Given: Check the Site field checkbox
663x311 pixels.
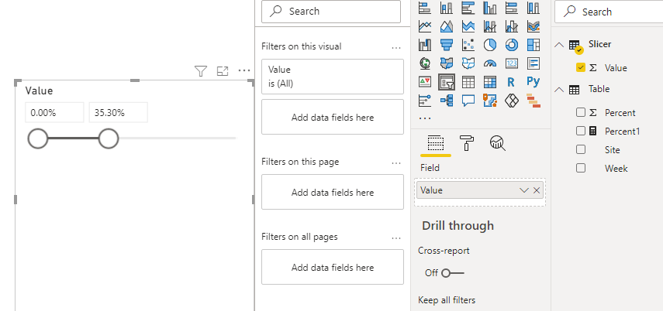Looking at the screenshot, I should (x=581, y=149).
